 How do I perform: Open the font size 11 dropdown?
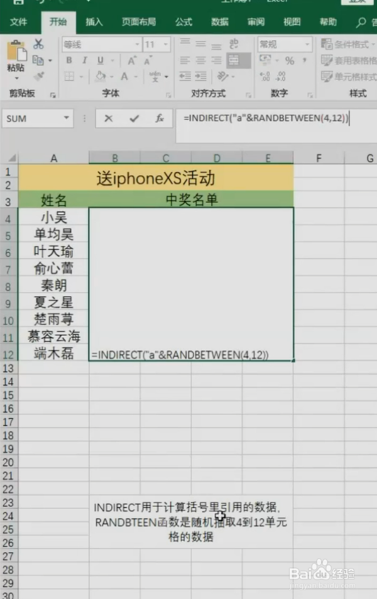(x=165, y=45)
